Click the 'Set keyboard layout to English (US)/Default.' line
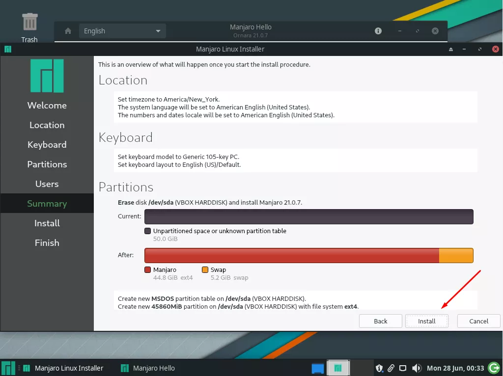503x376 pixels. click(179, 165)
